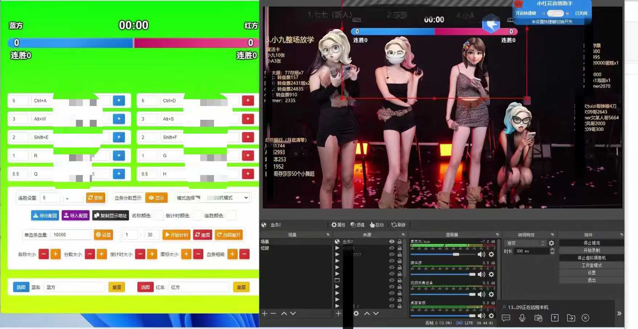Open the 渐变 transition type dropdown
The image size is (638, 329).
pyautogui.click(x=526, y=243)
